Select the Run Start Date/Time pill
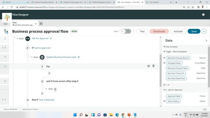Viewport: 210px width, 118px height. (176, 78)
